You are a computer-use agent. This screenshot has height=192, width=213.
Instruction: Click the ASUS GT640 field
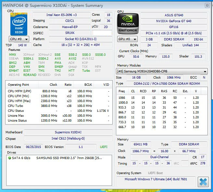pos(174,15)
